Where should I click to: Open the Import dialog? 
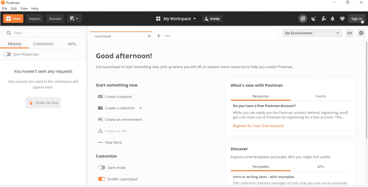click(x=35, y=19)
